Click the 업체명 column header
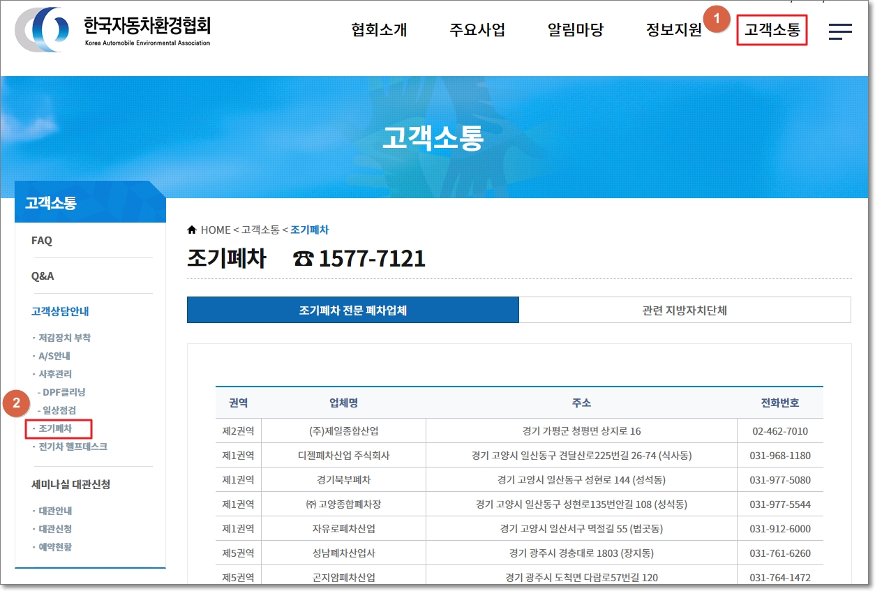Image resolution: width=875 pixels, height=591 pixels. click(343, 403)
